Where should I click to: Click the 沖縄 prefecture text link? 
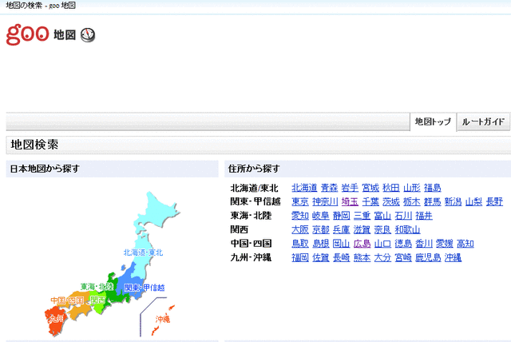click(x=454, y=257)
